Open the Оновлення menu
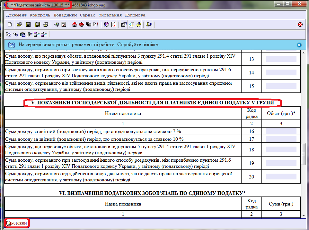309x230 pixels. point(110,15)
